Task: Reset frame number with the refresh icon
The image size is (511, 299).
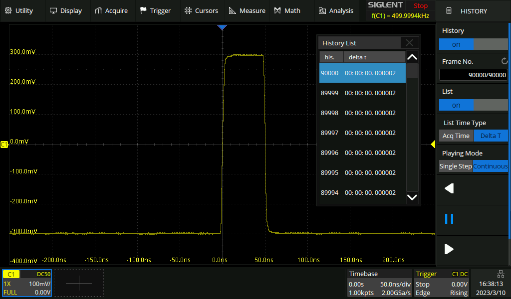Action: pos(504,61)
